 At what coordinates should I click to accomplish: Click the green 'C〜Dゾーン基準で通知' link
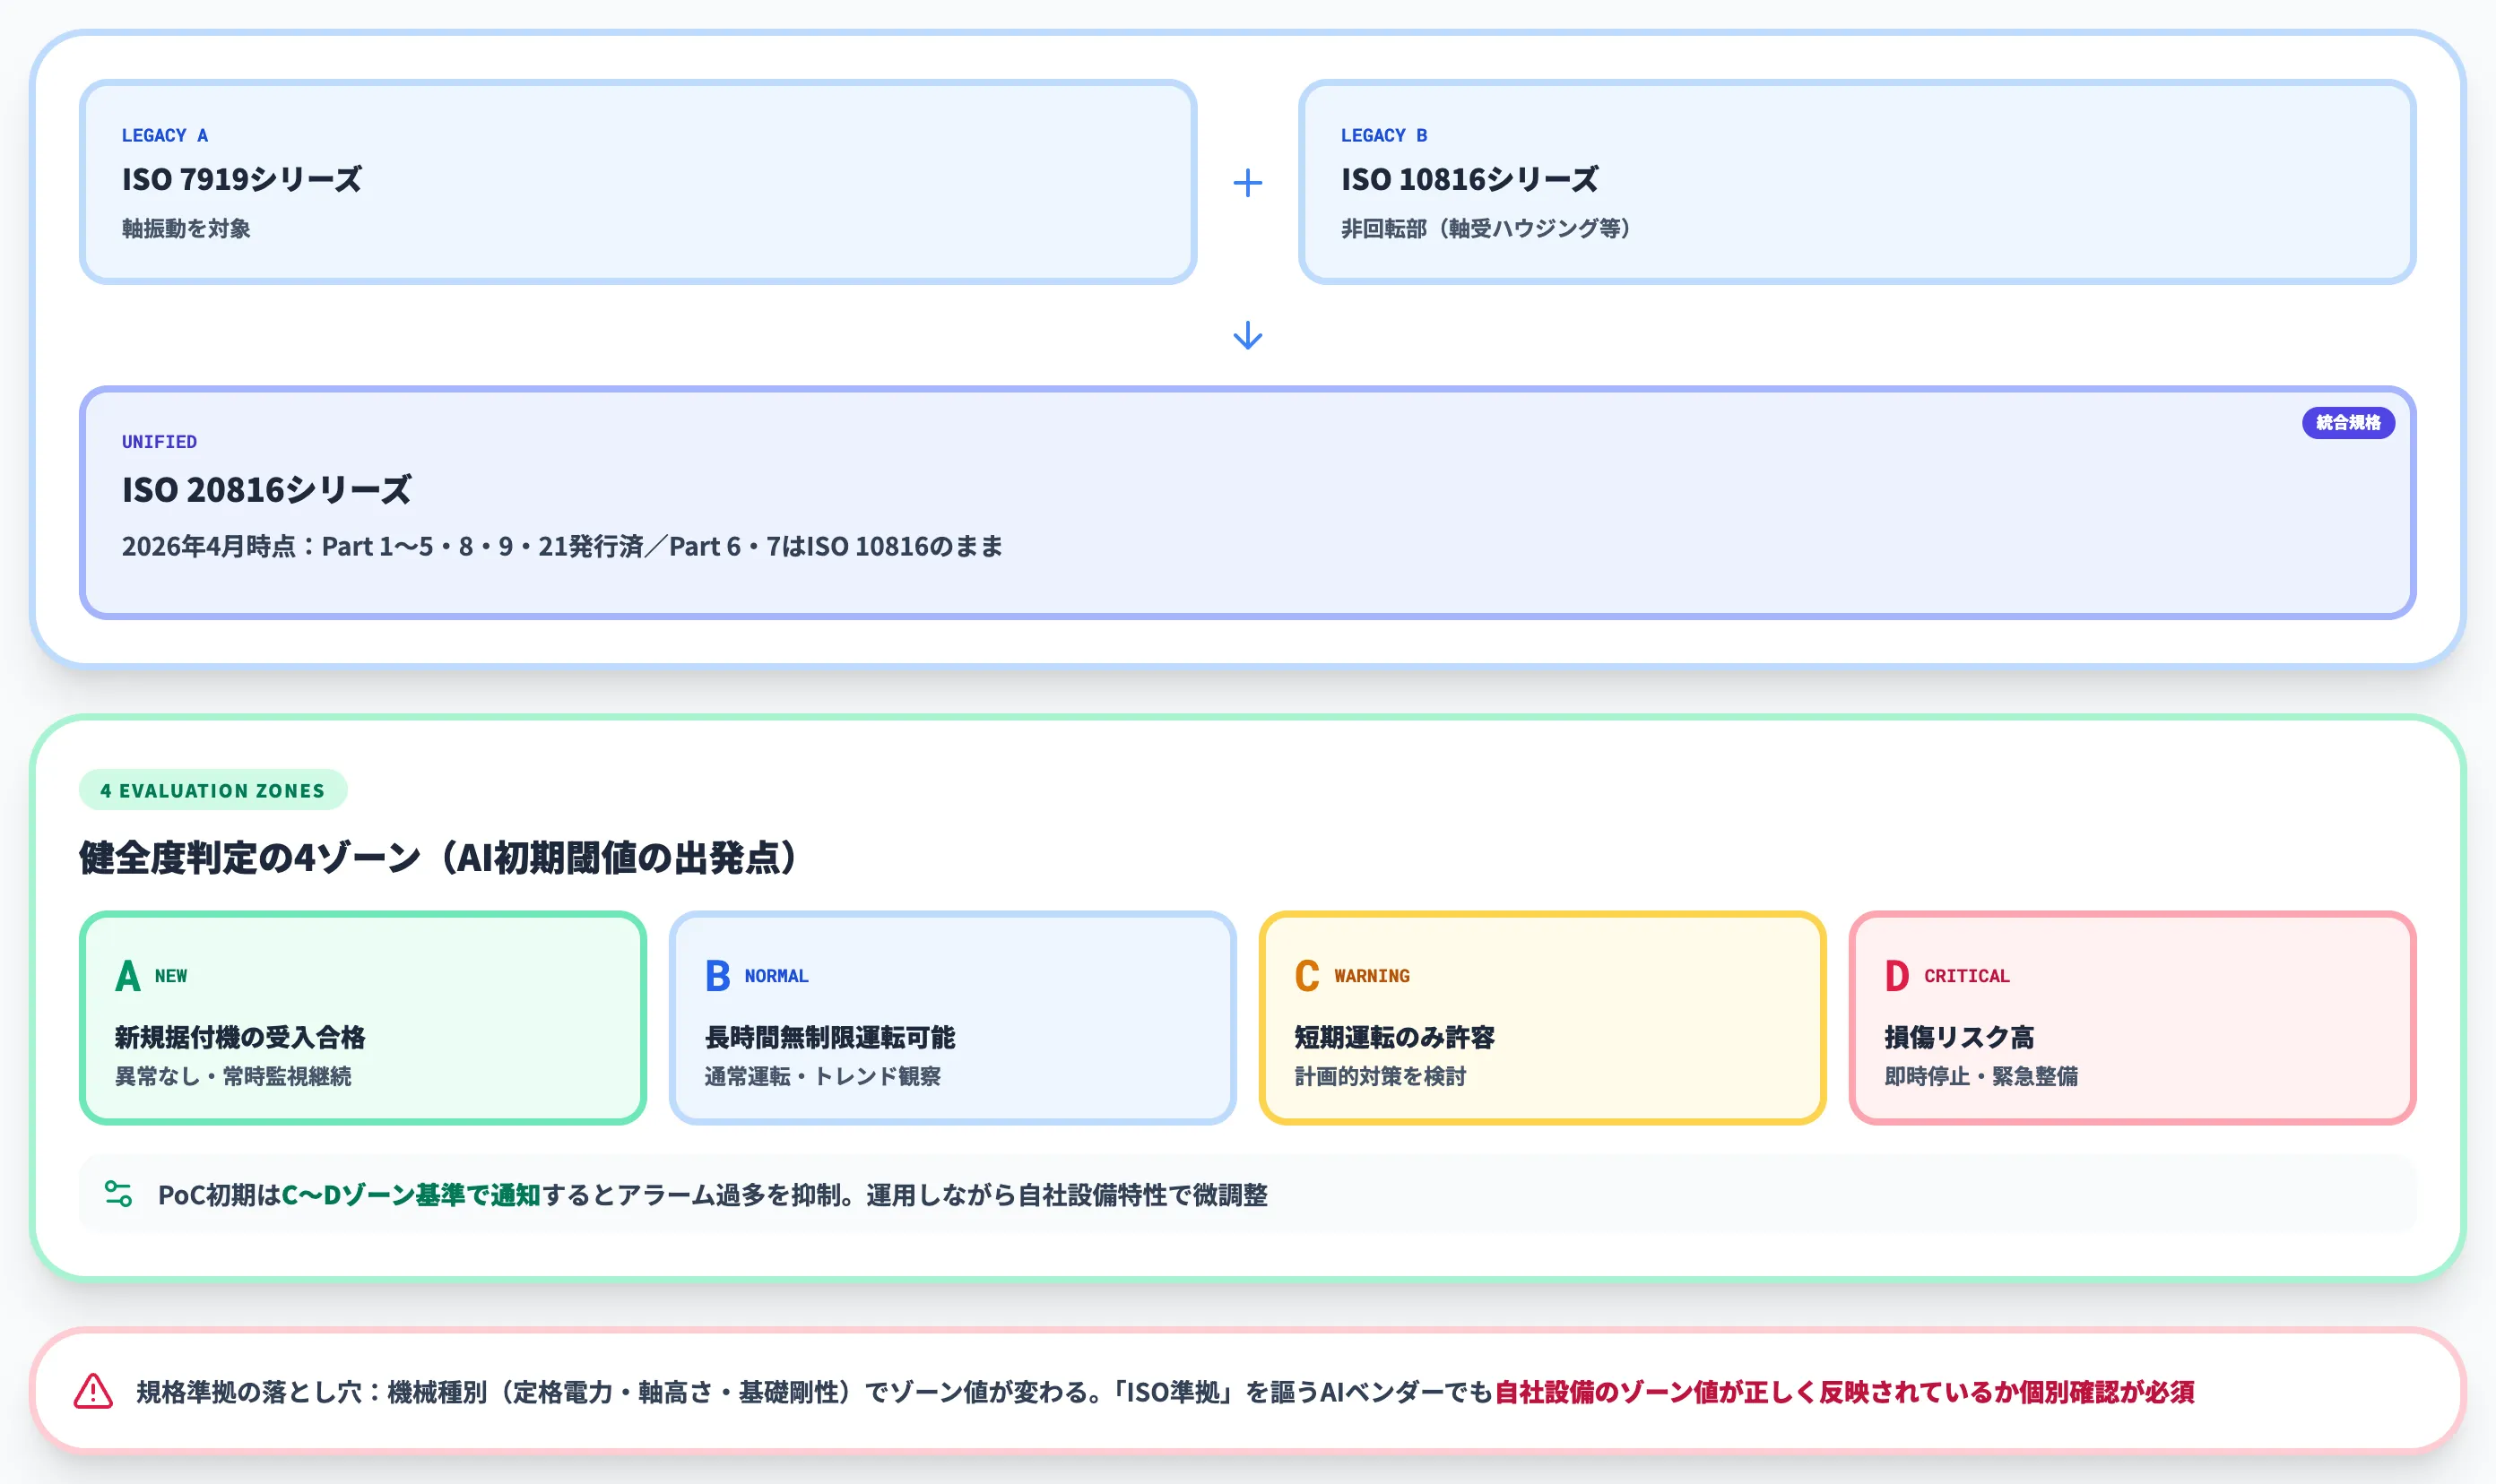click(x=412, y=1195)
